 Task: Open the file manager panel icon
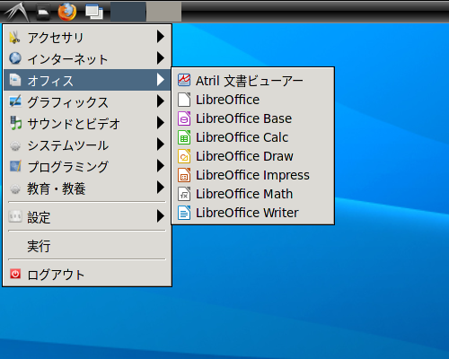(43, 13)
